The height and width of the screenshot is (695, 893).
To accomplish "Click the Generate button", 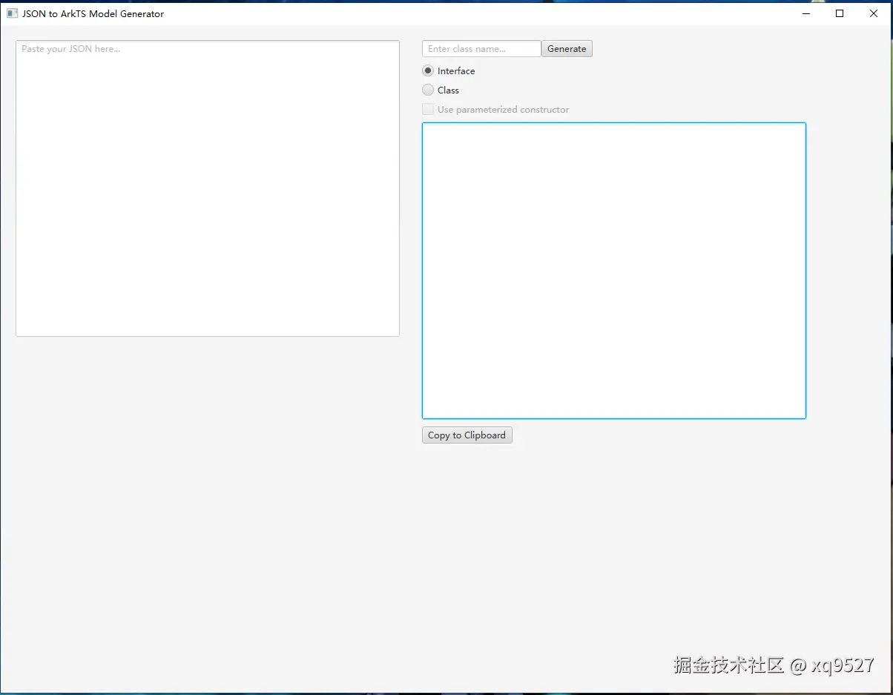I will 567,49.
